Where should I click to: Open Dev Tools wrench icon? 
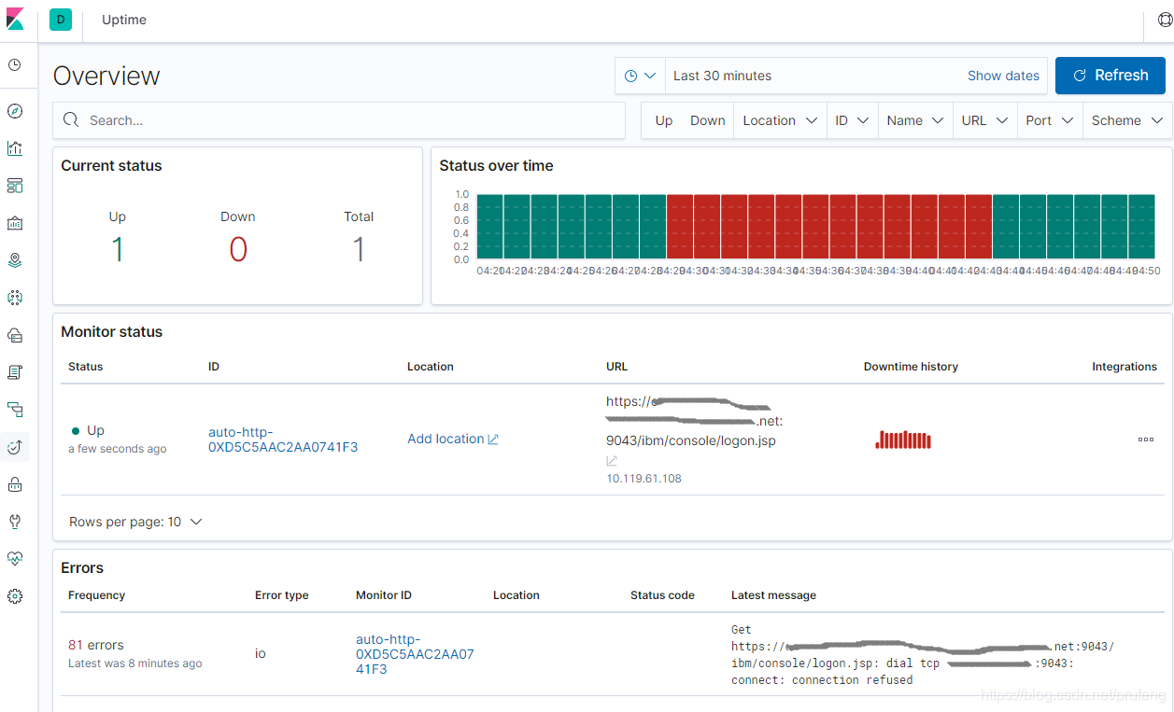pyautogui.click(x=15, y=521)
